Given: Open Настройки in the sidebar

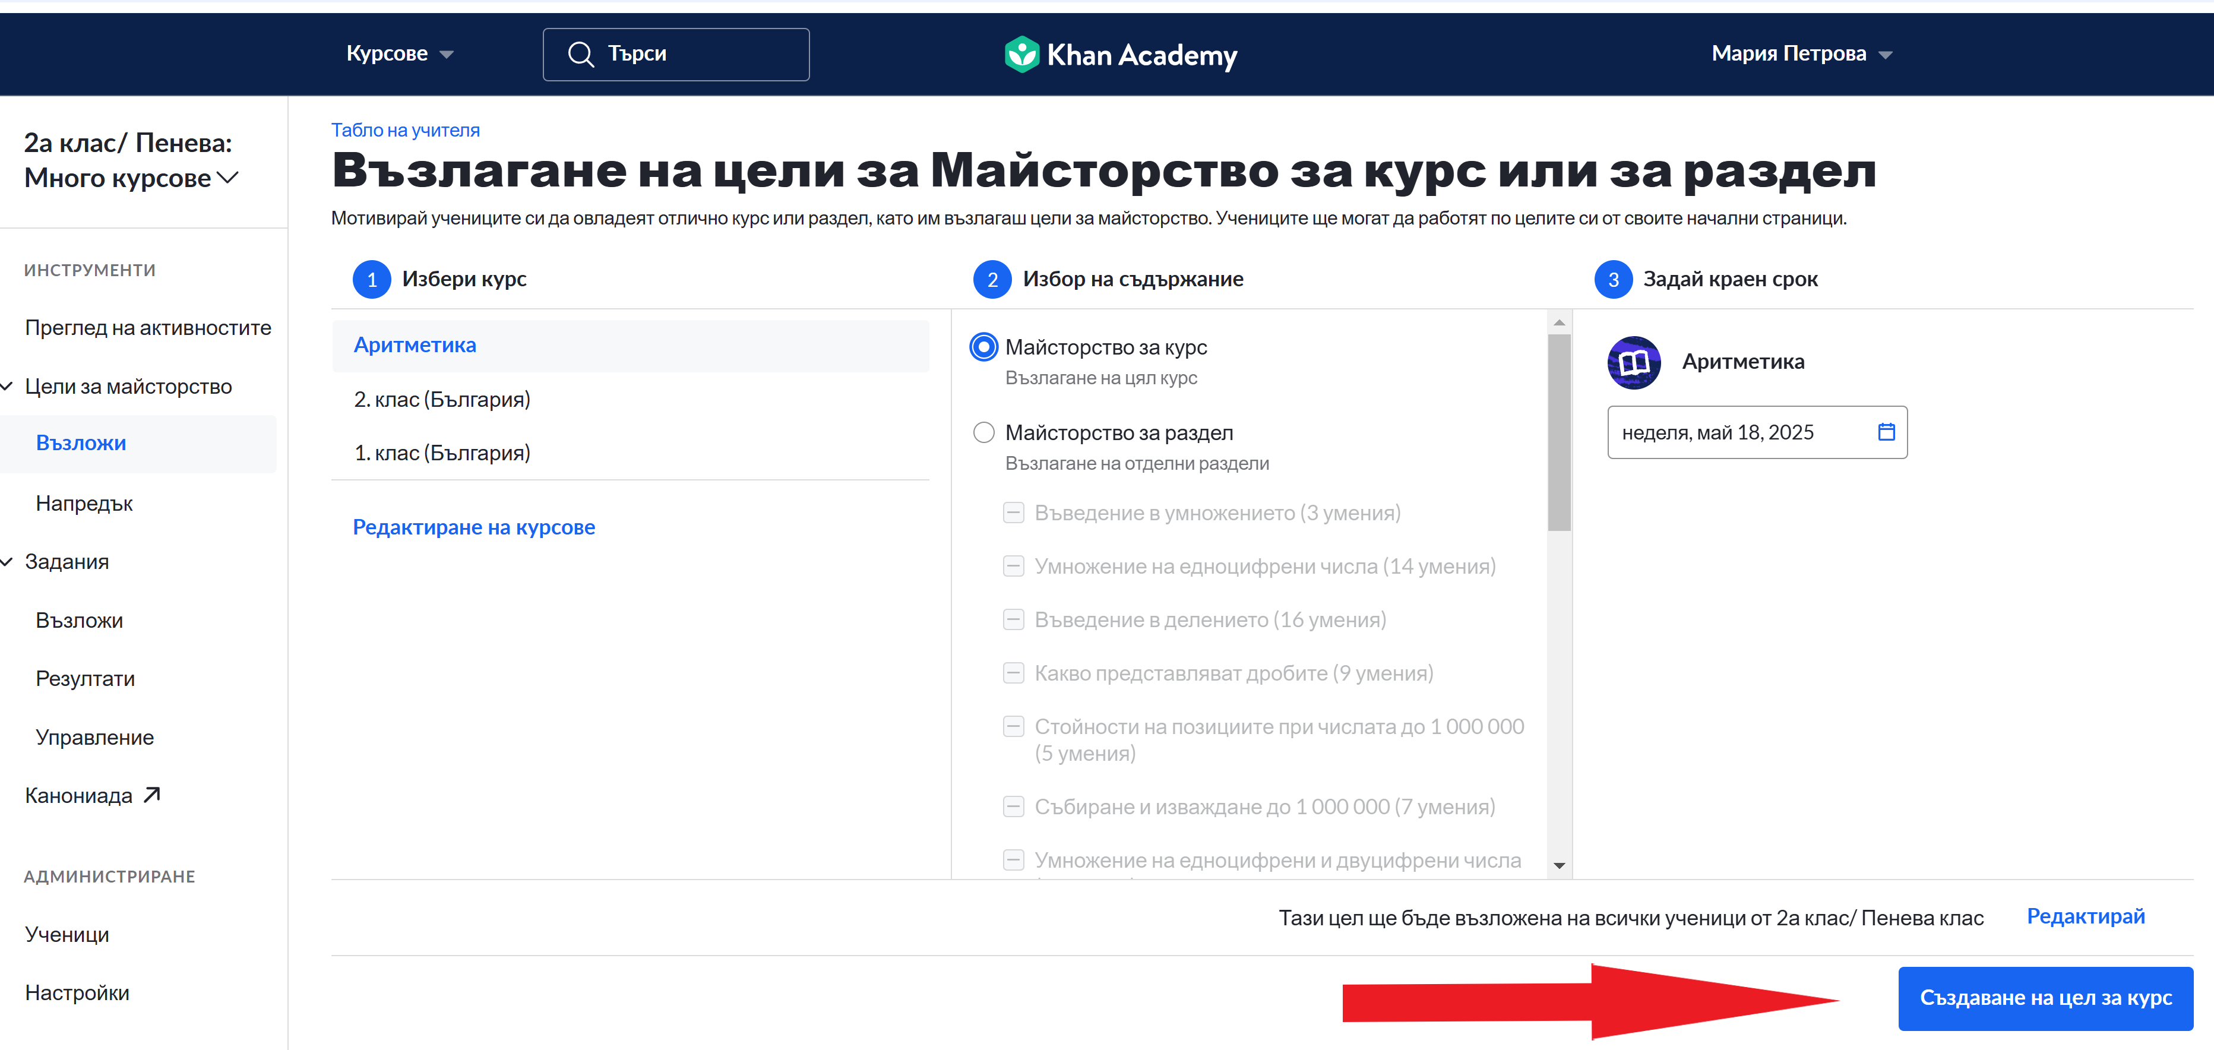Looking at the screenshot, I should click(x=77, y=992).
